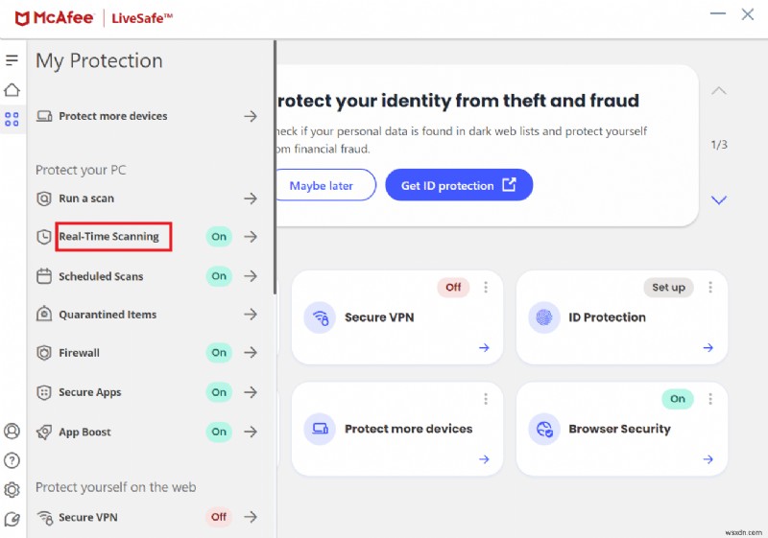Go to Home via house icon
The image size is (768, 538).
(12, 90)
